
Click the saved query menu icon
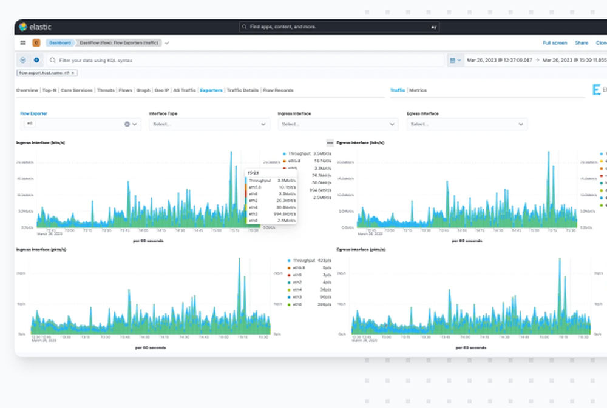click(x=23, y=60)
